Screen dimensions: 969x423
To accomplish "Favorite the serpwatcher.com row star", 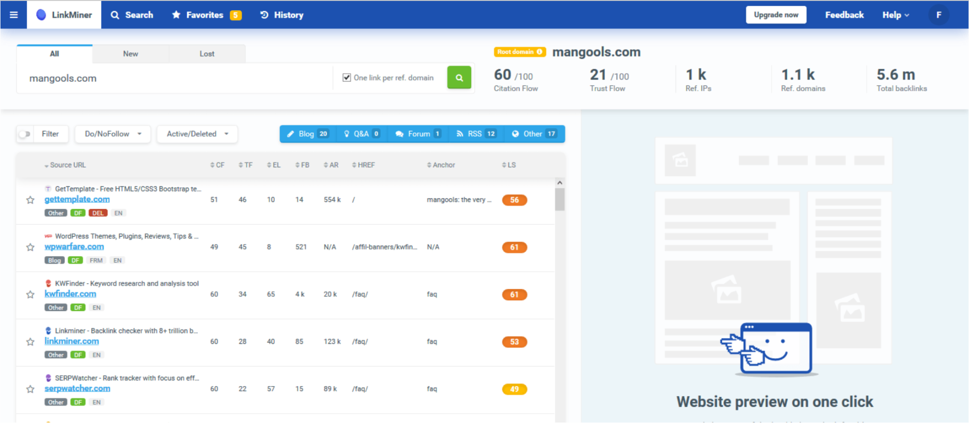I will point(31,389).
